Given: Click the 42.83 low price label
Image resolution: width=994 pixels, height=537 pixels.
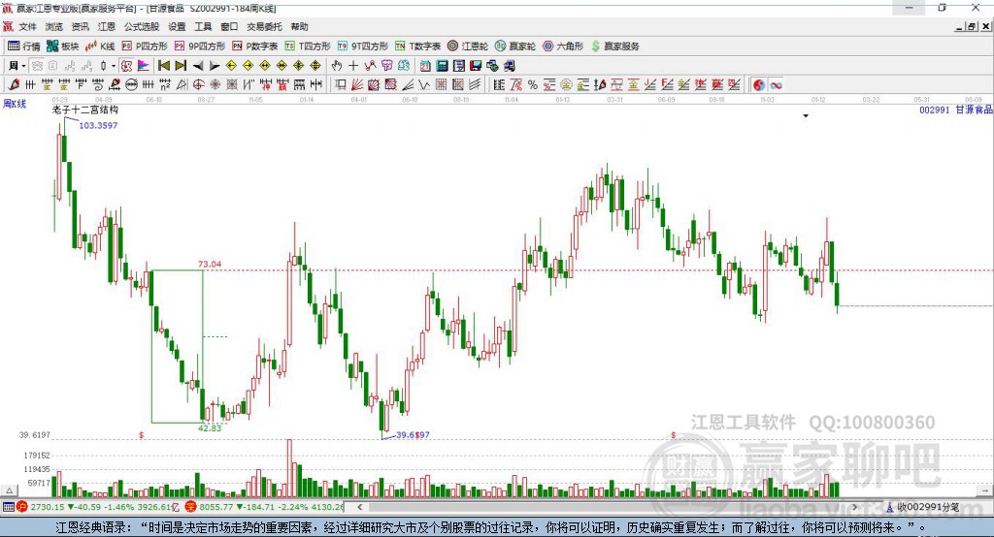Looking at the screenshot, I should point(210,428).
